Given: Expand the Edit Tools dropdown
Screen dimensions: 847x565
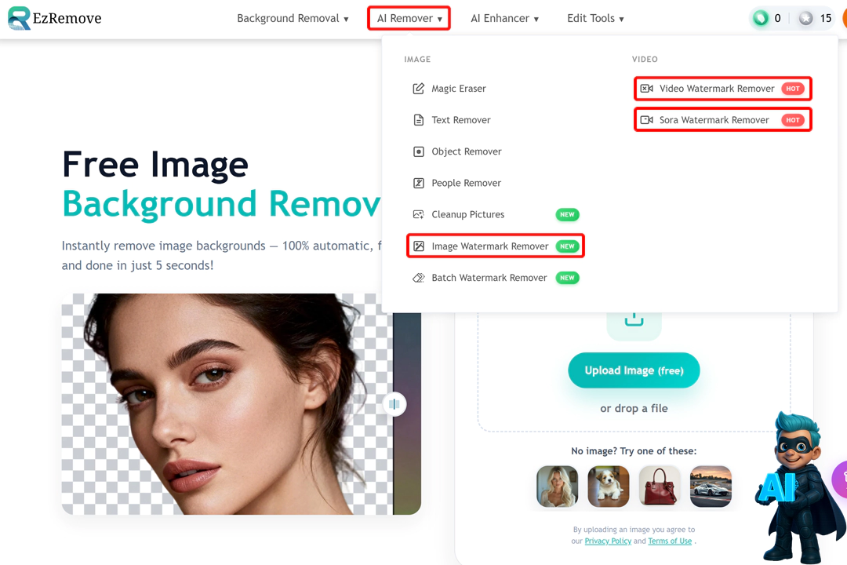Looking at the screenshot, I should [594, 18].
